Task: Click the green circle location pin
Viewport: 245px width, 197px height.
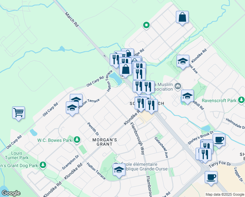Action: [x=146, y=25]
